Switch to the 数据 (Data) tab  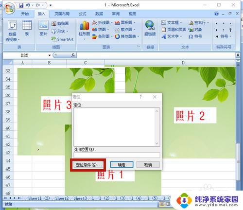(99, 14)
